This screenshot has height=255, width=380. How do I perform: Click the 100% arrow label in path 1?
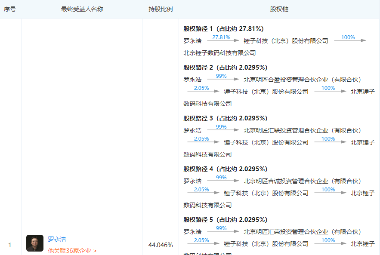(x=348, y=37)
